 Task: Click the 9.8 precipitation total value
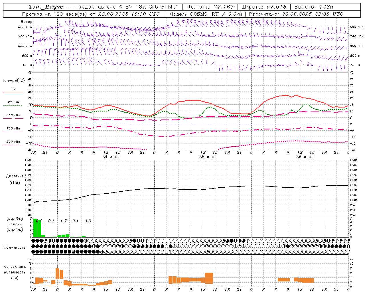tap(39, 221)
